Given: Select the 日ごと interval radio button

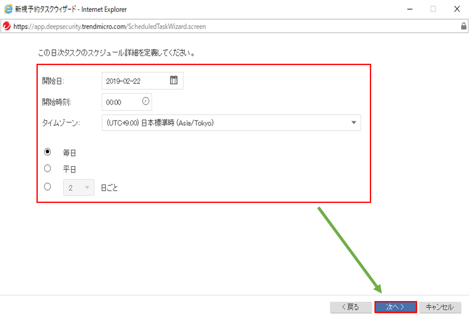Looking at the screenshot, I should point(48,187).
